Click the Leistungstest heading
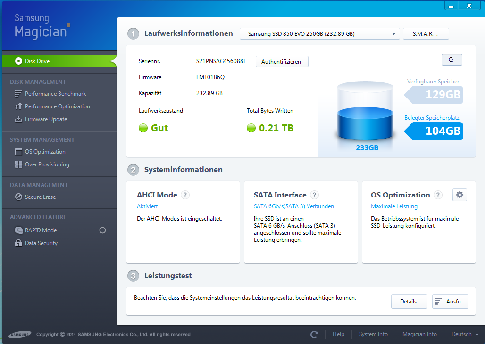This screenshot has width=485, height=344. click(168, 276)
